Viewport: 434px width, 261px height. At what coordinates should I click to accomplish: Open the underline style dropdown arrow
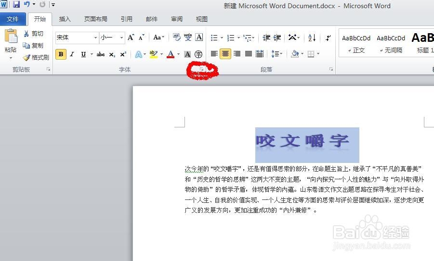click(92, 54)
